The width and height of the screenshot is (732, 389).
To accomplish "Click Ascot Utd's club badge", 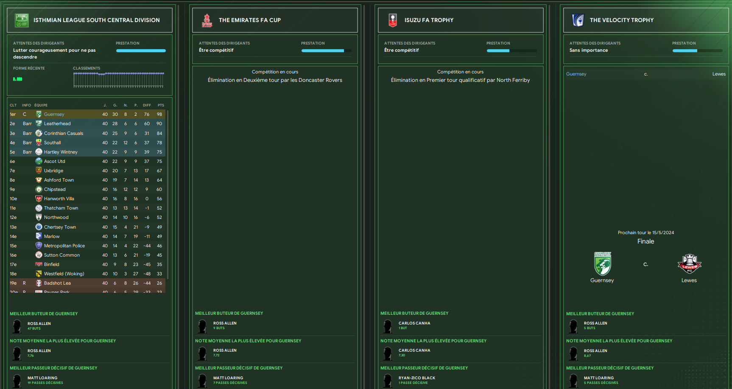I will click(39, 161).
